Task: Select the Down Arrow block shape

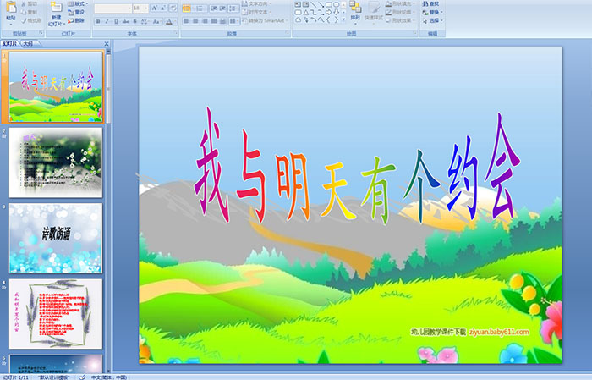Action: [336, 12]
